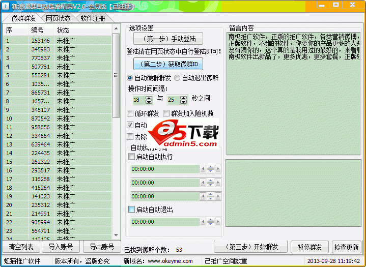This screenshot has height=267, width=366.
Task: Click spin arrows of topmost auto-execute time field
Action: pyautogui.click(x=210, y=169)
